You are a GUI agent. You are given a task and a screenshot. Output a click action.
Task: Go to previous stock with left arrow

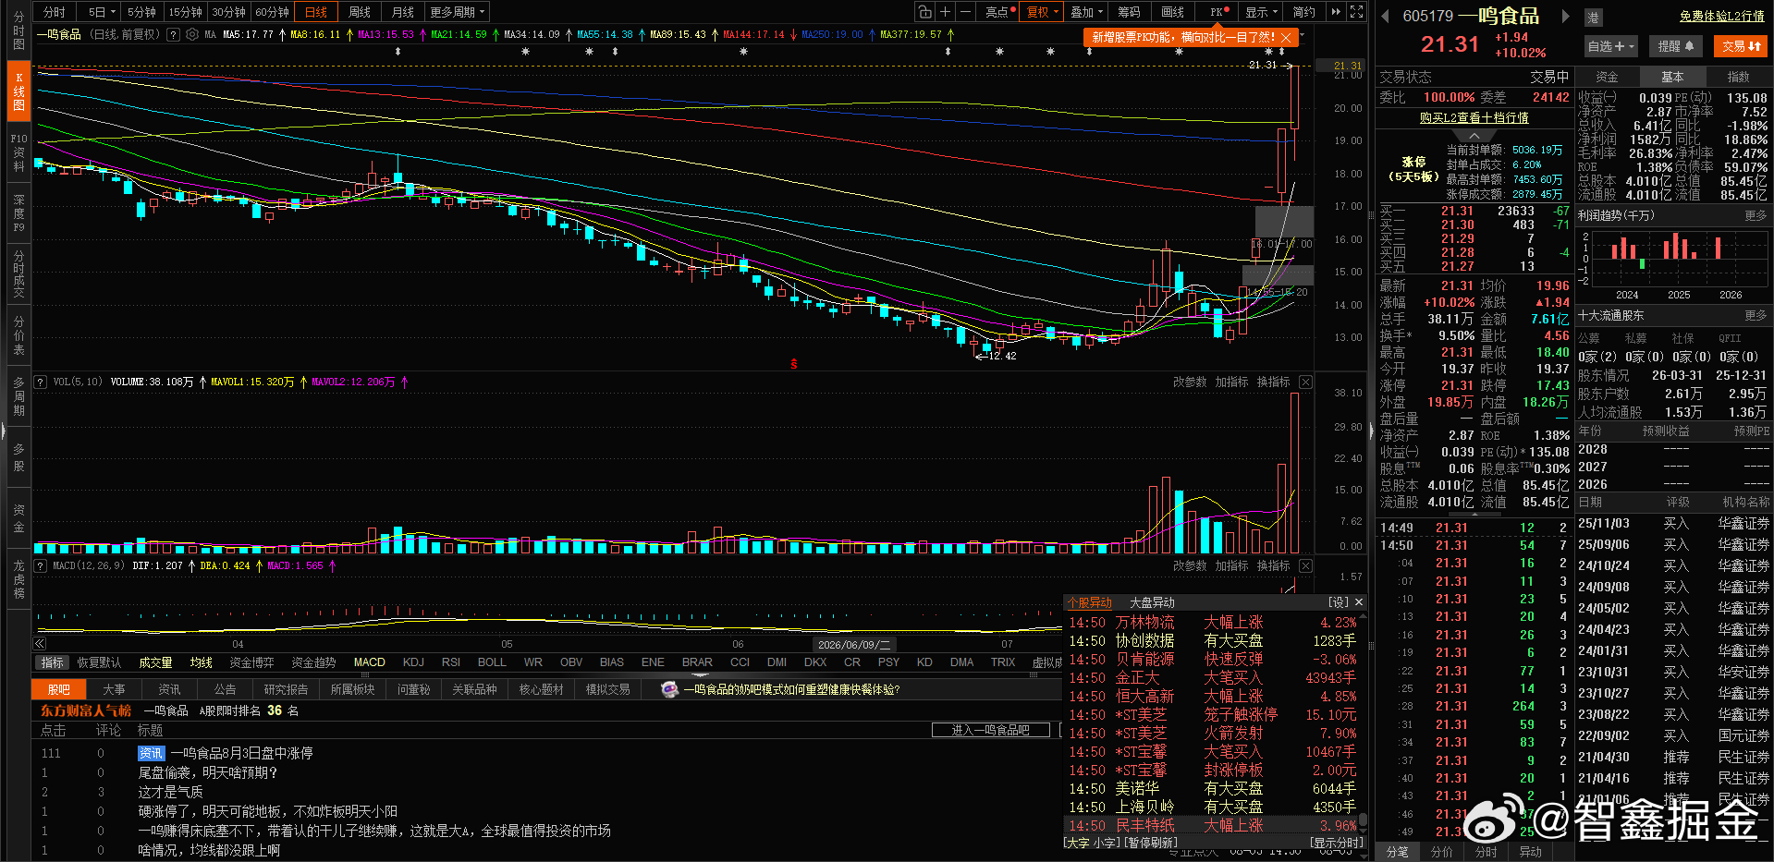pyautogui.click(x=1385, y=16)
